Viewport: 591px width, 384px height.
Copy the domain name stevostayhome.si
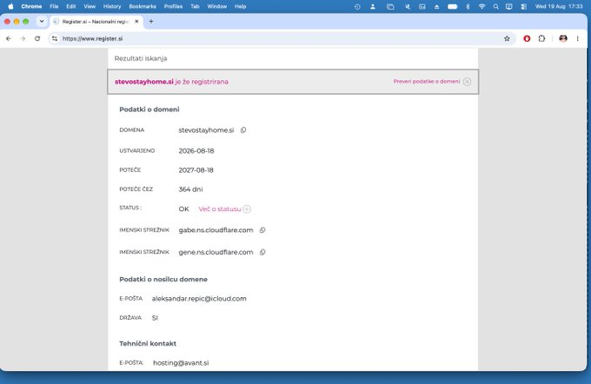coord(243,130)
